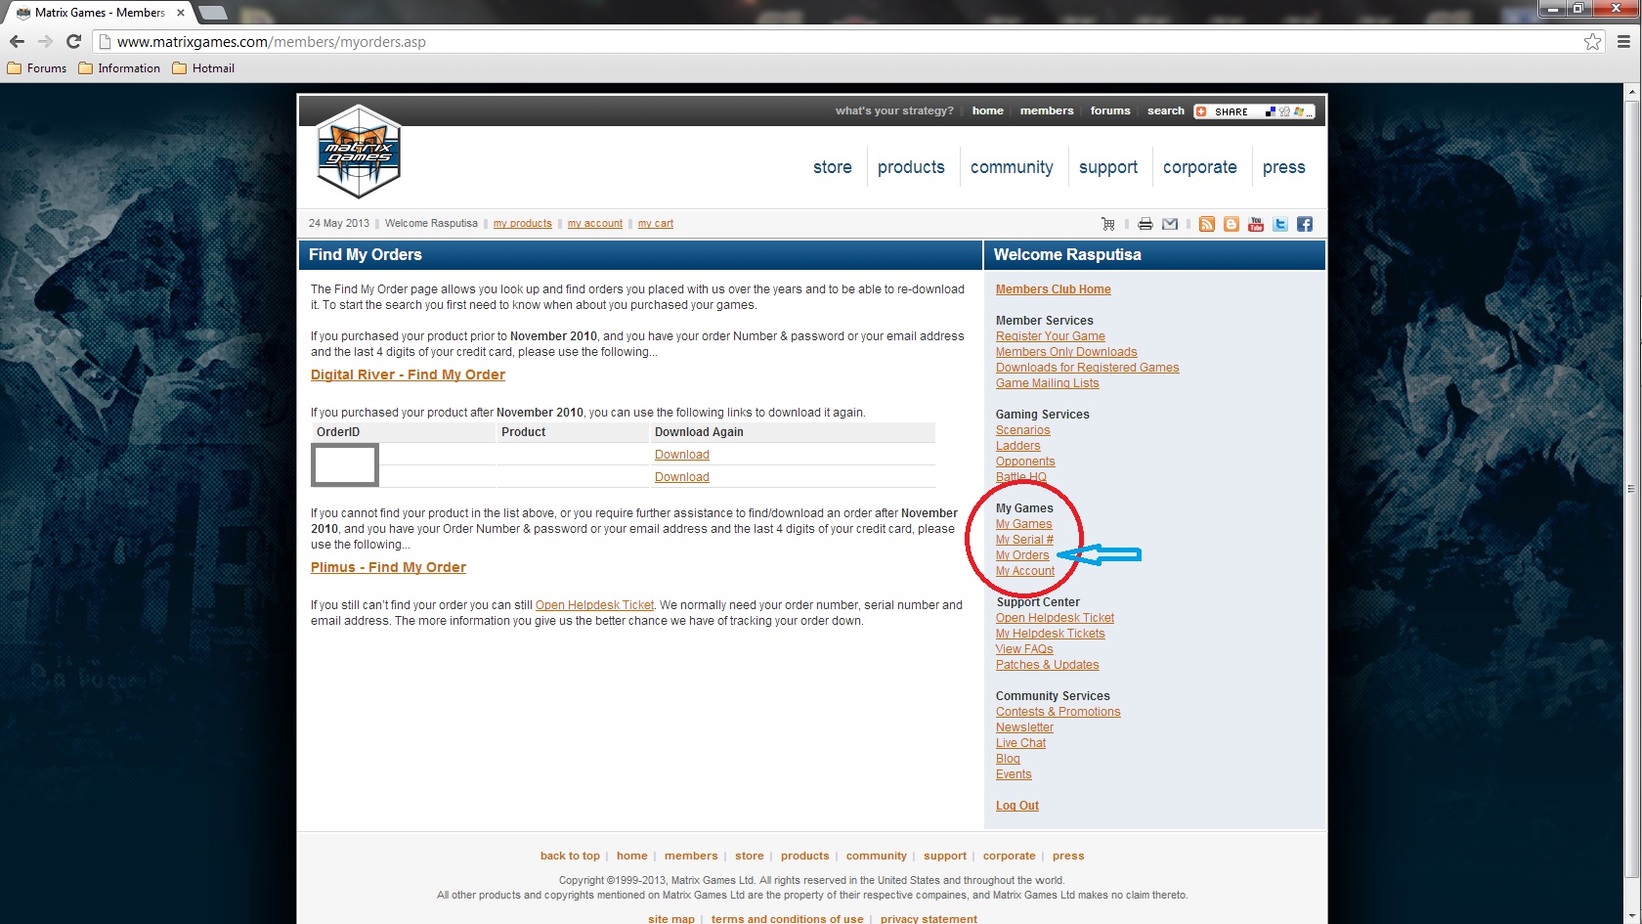1642x924 pixels.
Task: Click Download link in first order row
Action: [x=682, y=455]
